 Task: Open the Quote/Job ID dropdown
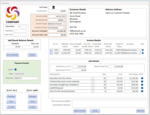[x=64, y=20]
